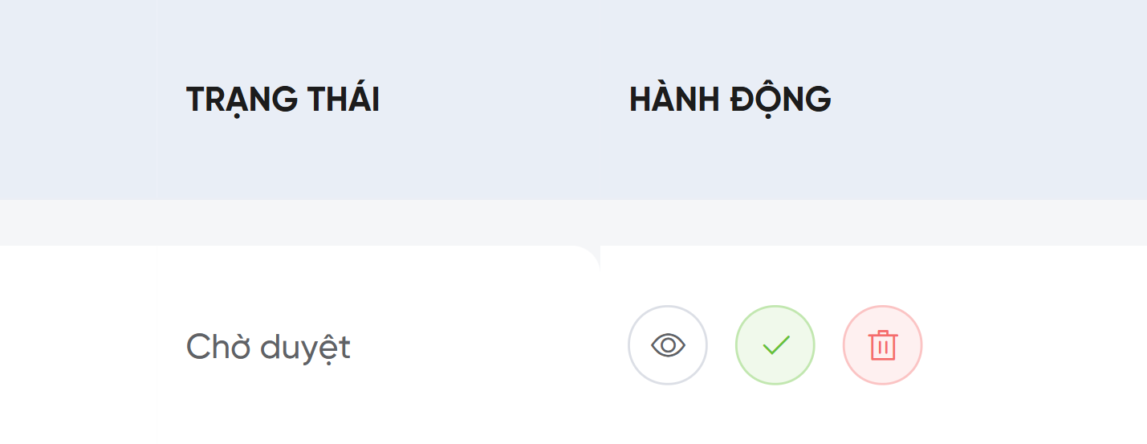This screenshot has height=444, width=1147.
Task: View the pending item with eye icon
Action: (x=668, y=345)
